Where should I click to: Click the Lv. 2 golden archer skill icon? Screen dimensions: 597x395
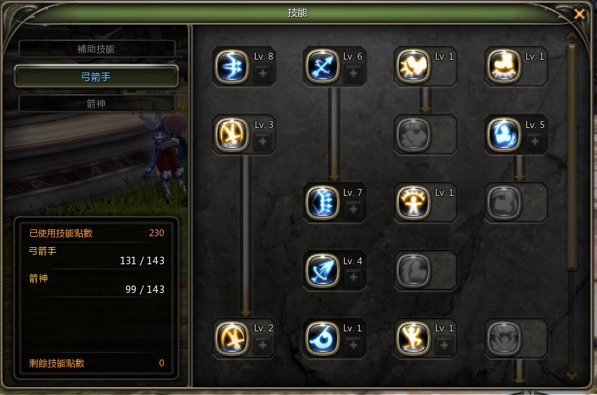(232, 338)
